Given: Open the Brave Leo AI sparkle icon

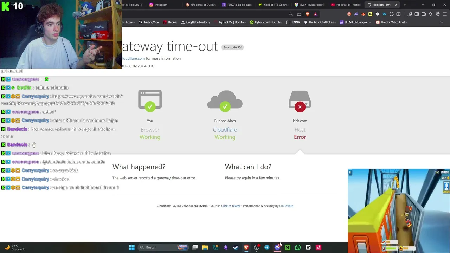Looking at the screenshot, I should pos(431,14).
